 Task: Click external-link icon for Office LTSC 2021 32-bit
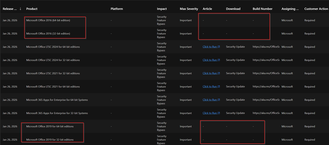click(x=219, y=73)
